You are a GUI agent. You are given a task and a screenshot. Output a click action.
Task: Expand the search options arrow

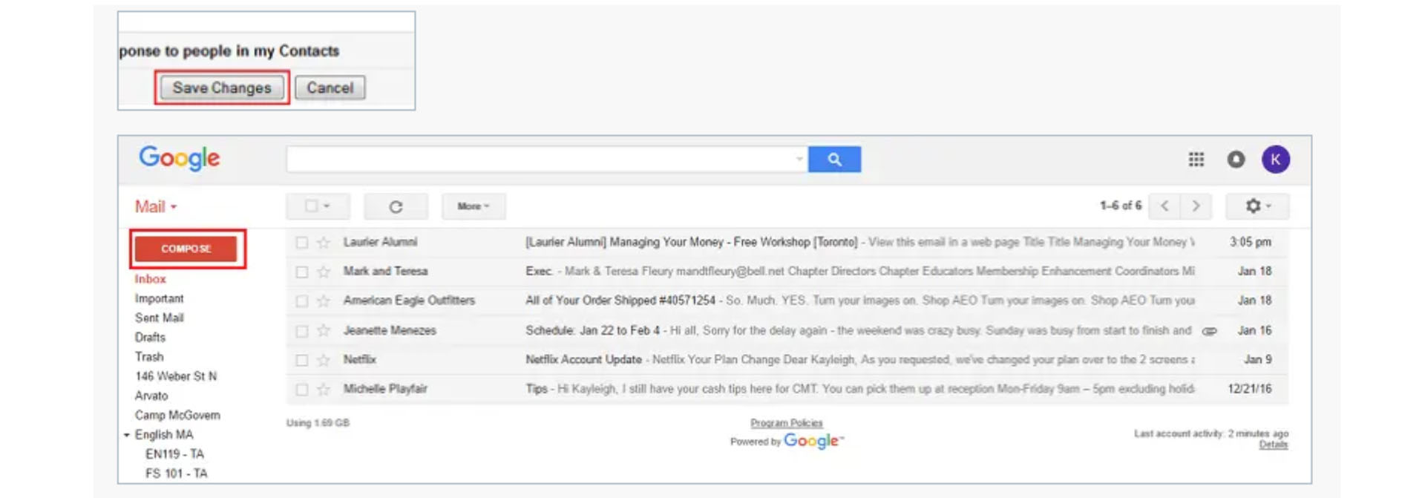[799, 159]
